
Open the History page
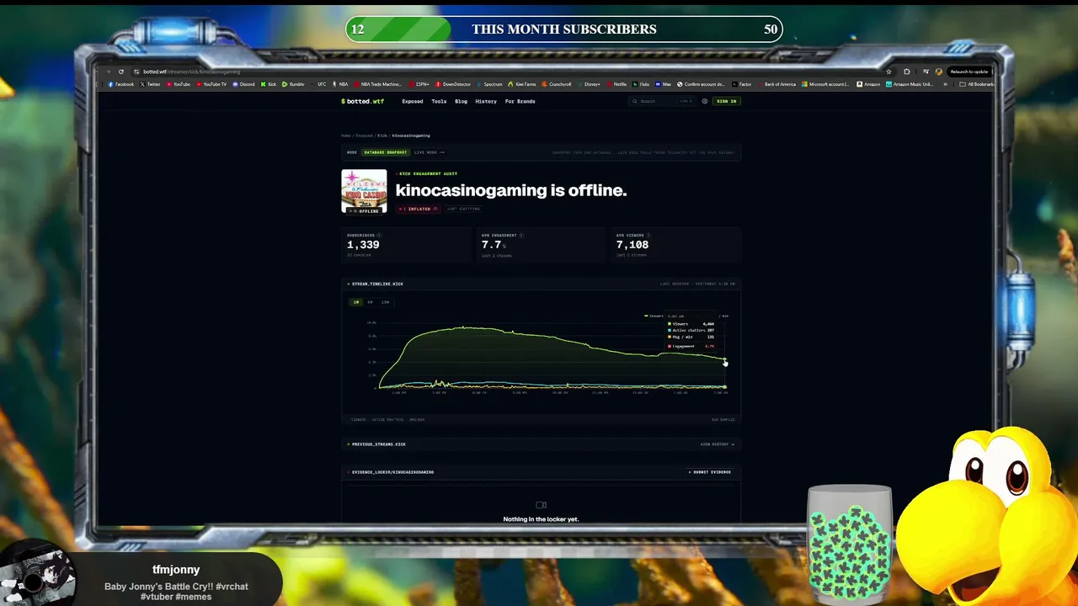coord(486,101)
